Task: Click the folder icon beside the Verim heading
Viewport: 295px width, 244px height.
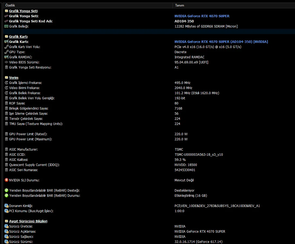Action: pyautogui.click(x=6, y=77)
